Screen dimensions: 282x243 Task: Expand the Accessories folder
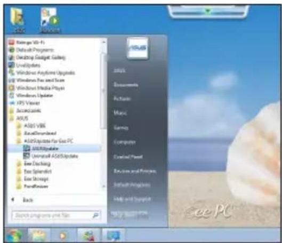25,110
